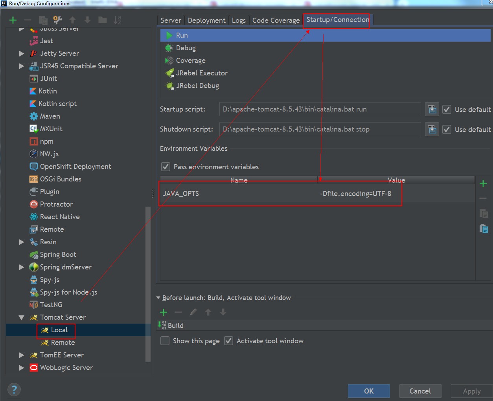The image size is (493, 401).
Task: Create new folder icon in toolbar
Action: coord(103,20)
